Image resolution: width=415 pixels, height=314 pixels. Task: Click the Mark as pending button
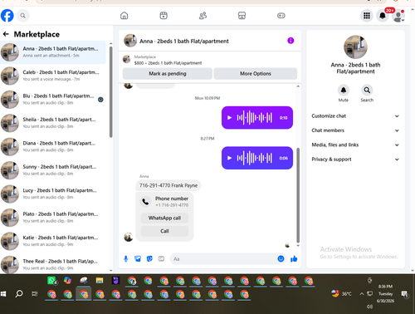(168, 74)
